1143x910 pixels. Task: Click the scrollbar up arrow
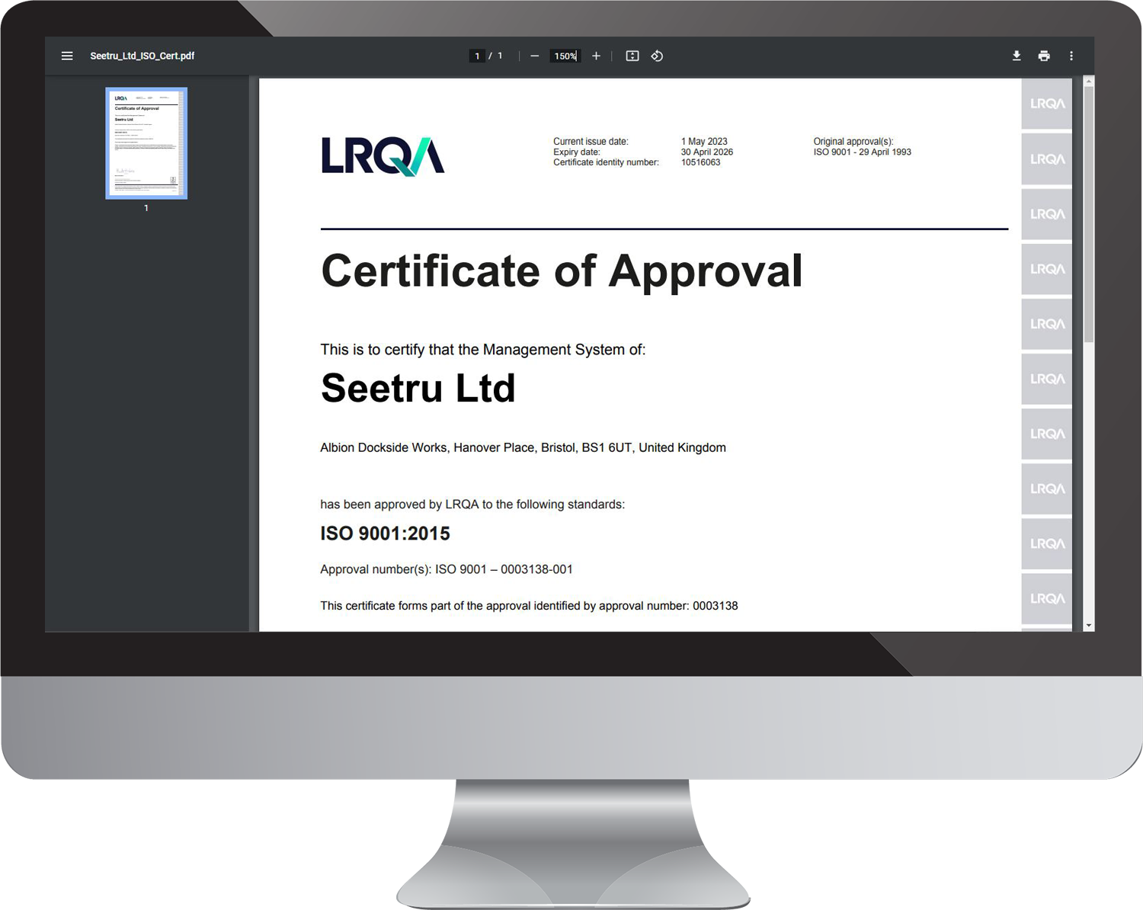[1089, 81]
